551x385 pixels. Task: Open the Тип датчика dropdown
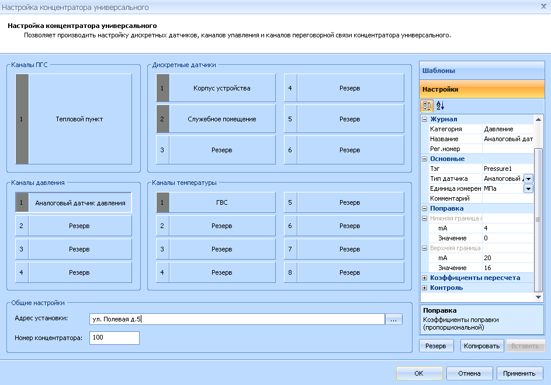(528, 178)
